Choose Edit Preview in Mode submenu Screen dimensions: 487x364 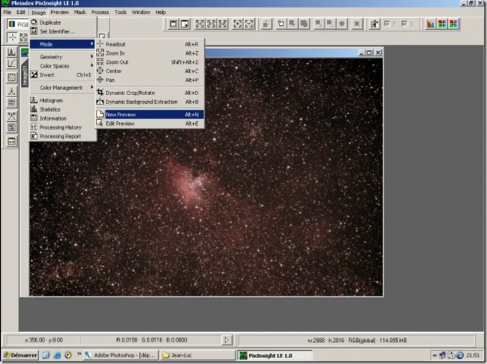(x=150, y=124)
